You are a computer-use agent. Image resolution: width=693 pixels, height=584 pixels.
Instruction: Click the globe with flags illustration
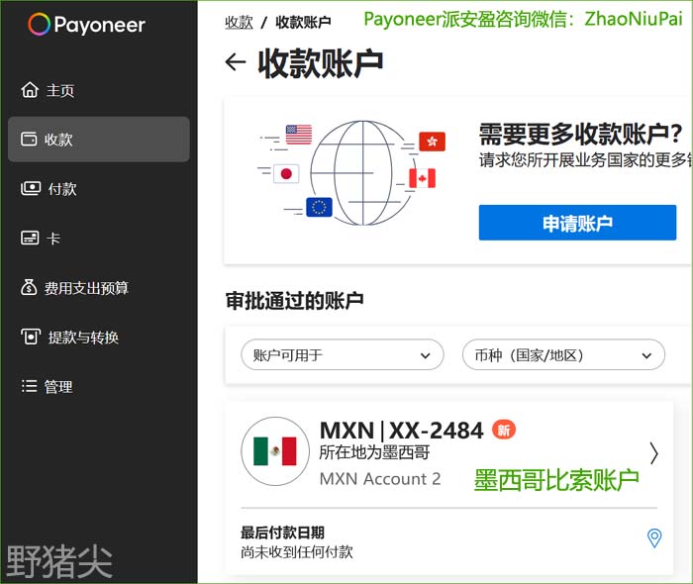352,173
